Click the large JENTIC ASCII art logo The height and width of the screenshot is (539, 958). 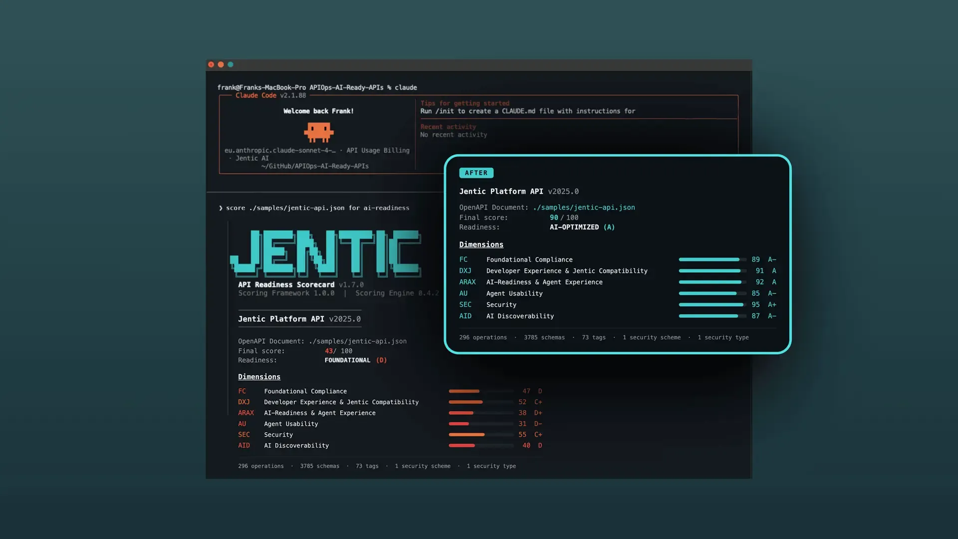pyautogui.click(x=325, y=253)
